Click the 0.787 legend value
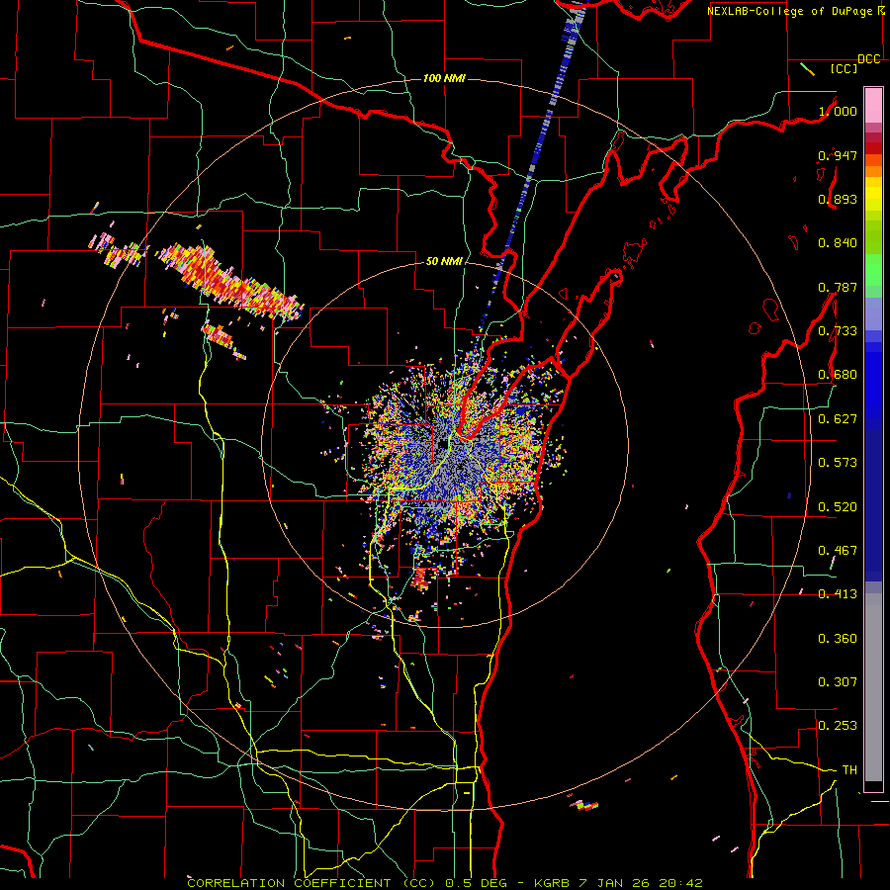The height and width of the screenshot is (890, 890). point(838,287)
